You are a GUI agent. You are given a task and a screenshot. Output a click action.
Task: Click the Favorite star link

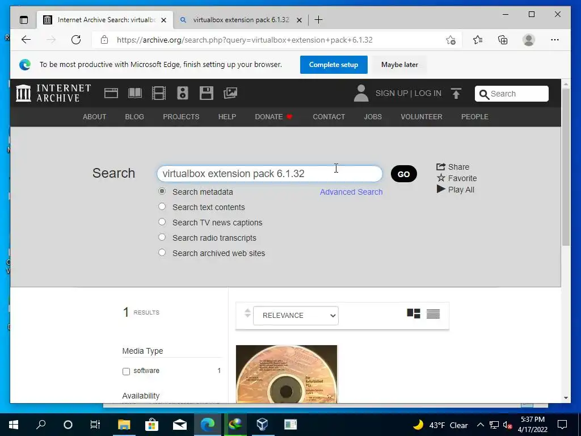coord(457,178)
